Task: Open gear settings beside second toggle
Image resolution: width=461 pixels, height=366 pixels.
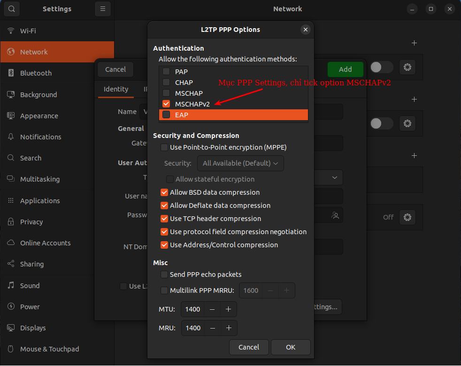Action: click(x=407, y=123)
